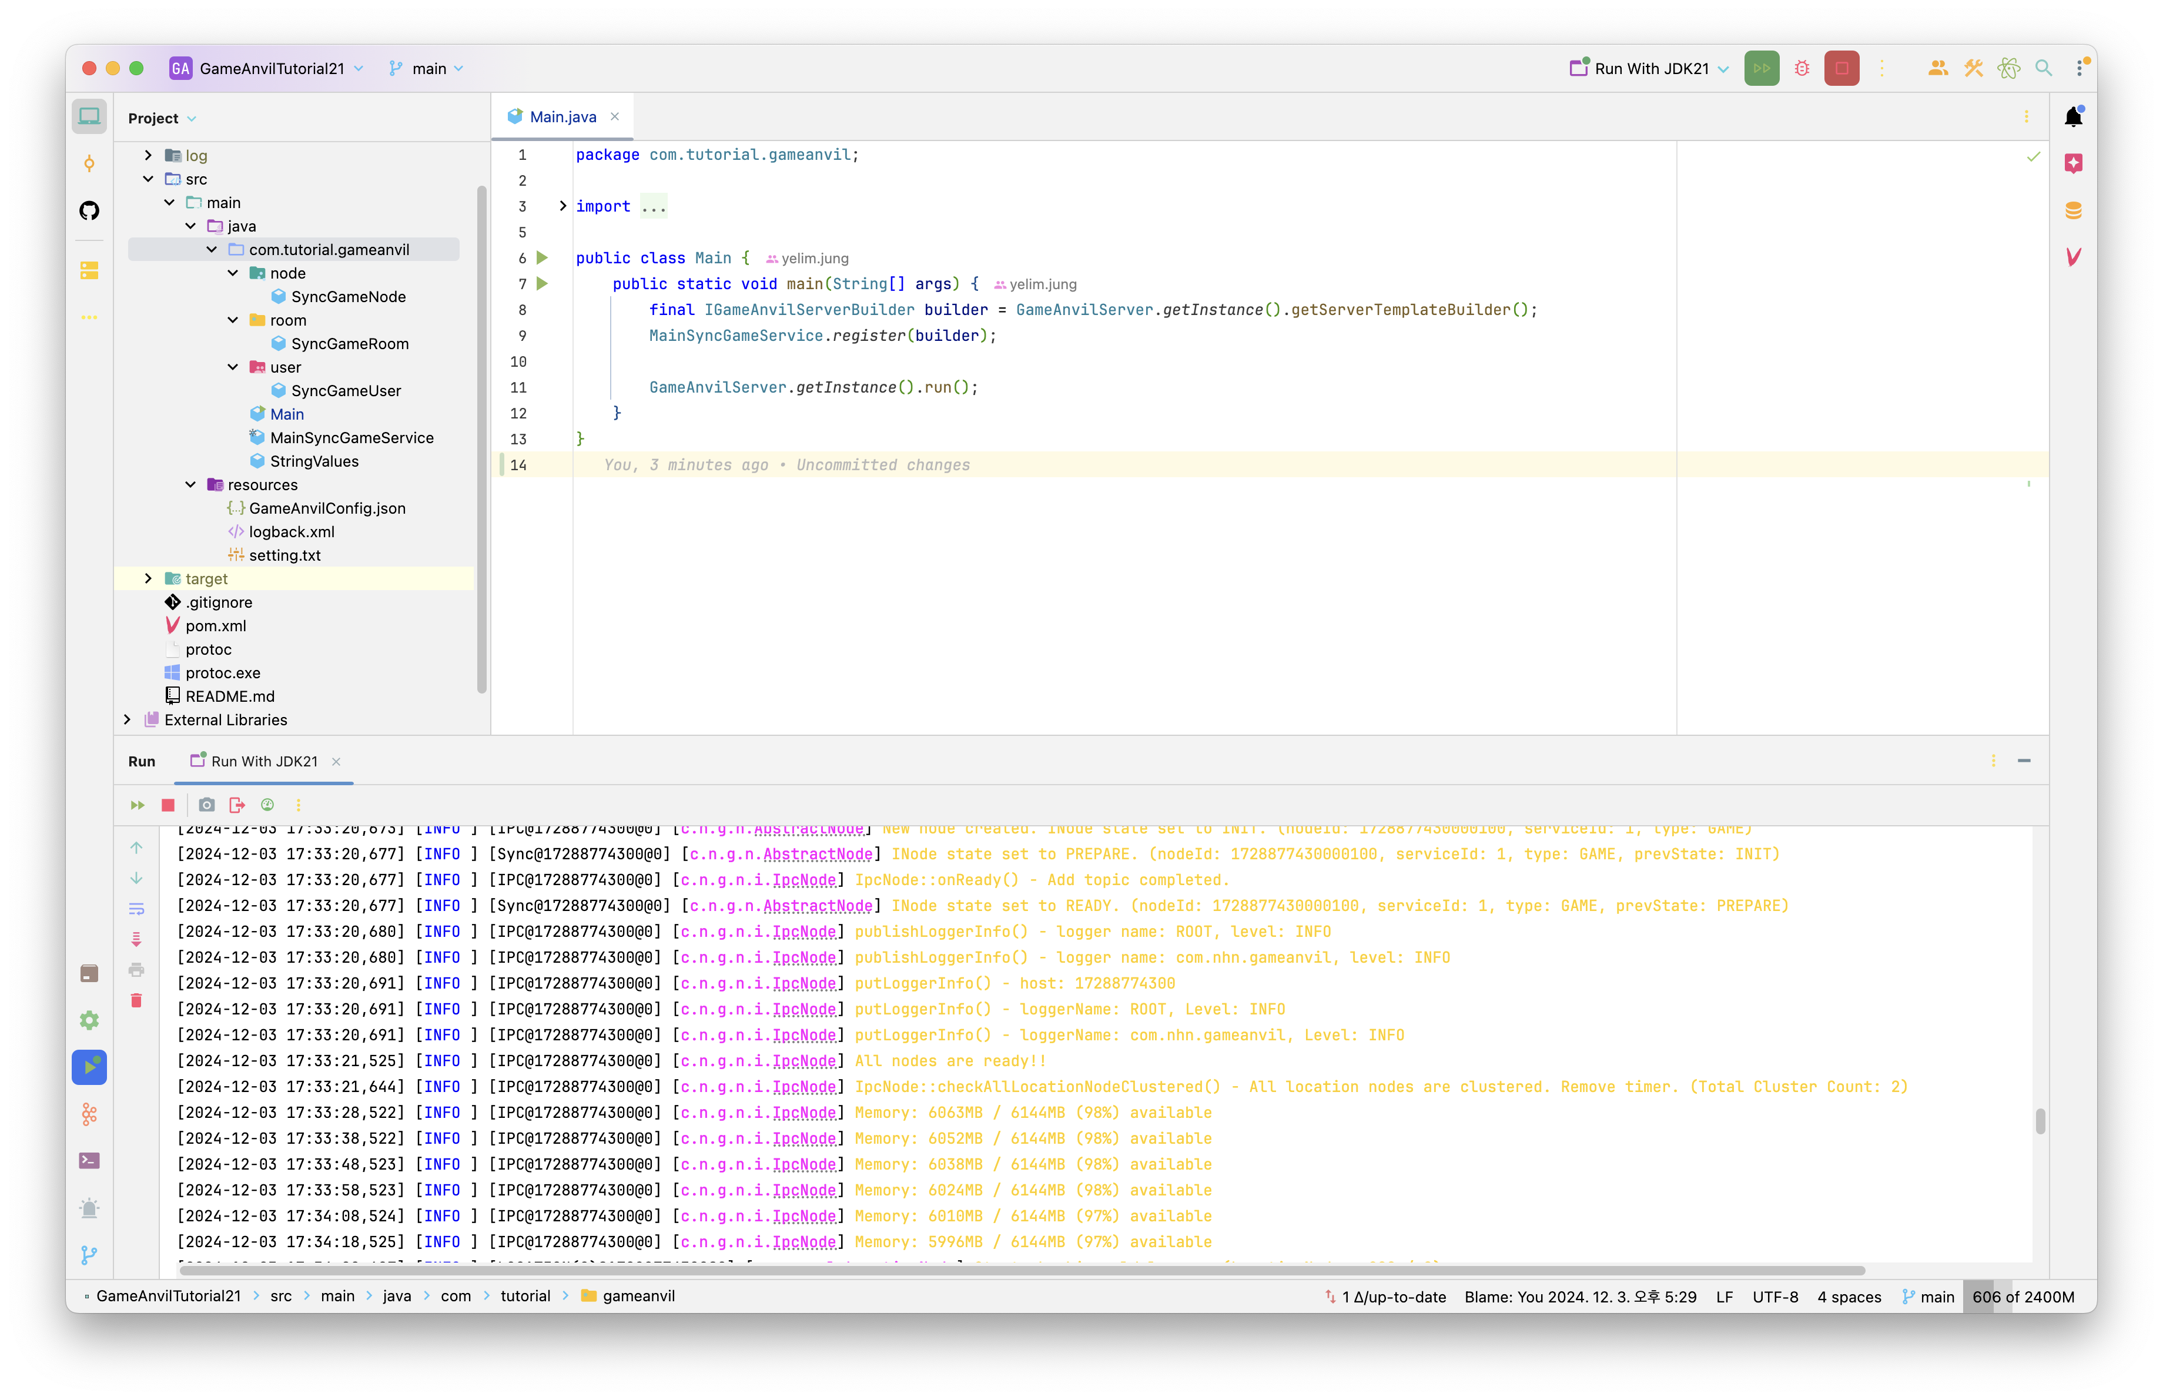Run the Main class gutter icon
This screenshot has width=2163, height=1400.
click(x=542, y=258)
